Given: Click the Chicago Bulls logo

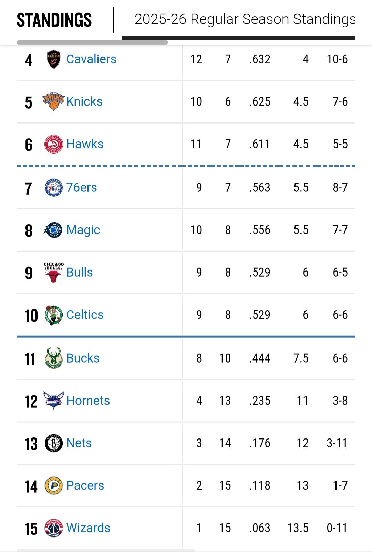Looking at the screenshot, I should [x=53, y=273].
